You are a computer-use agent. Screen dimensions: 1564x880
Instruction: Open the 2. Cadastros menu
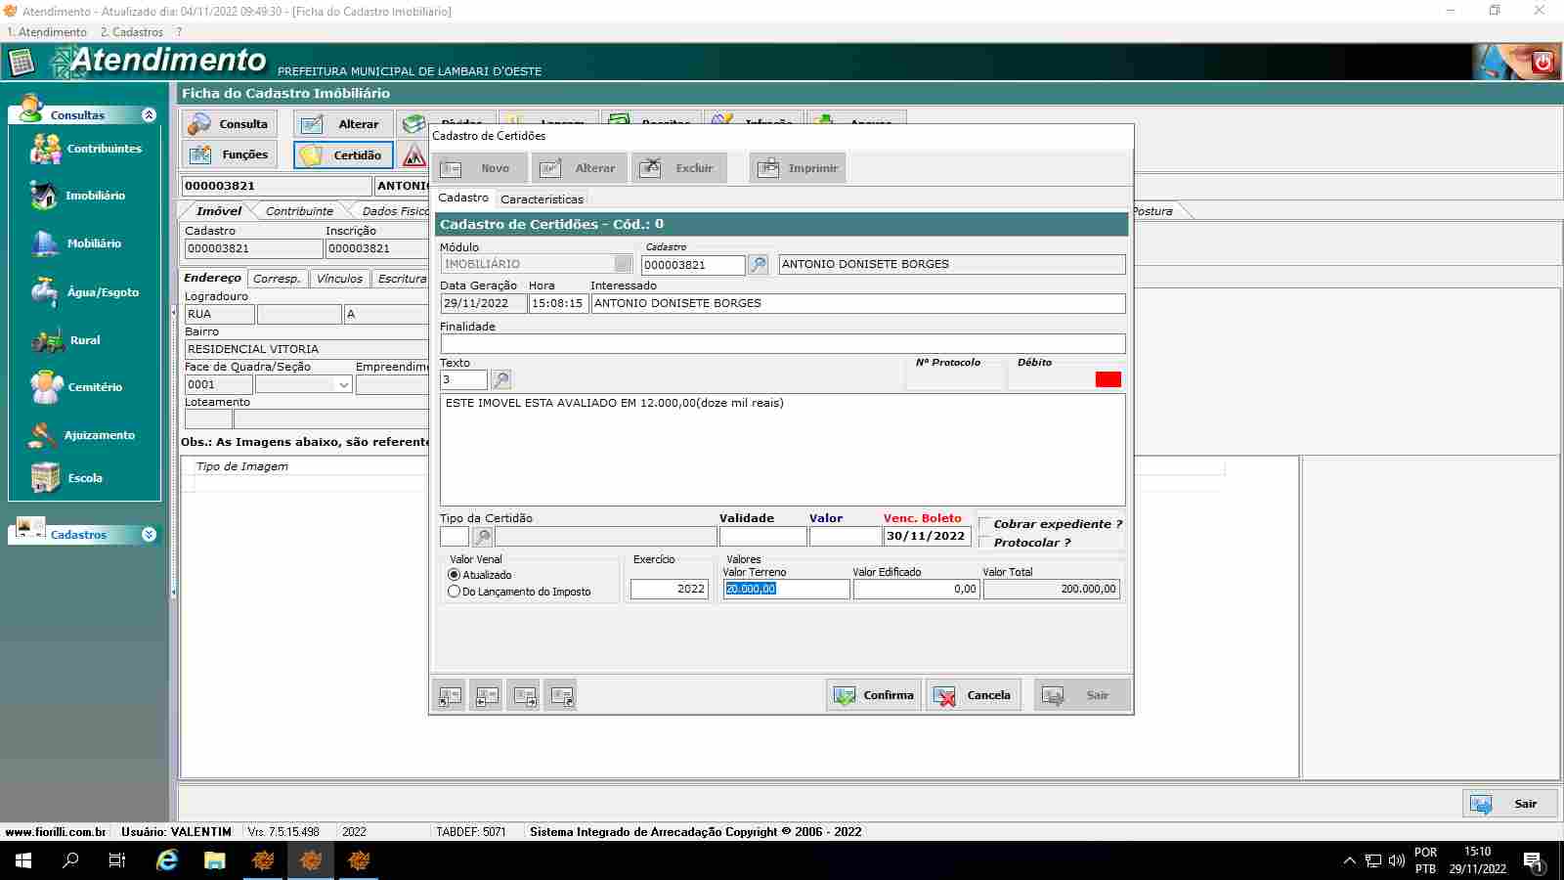coord(132,32)
